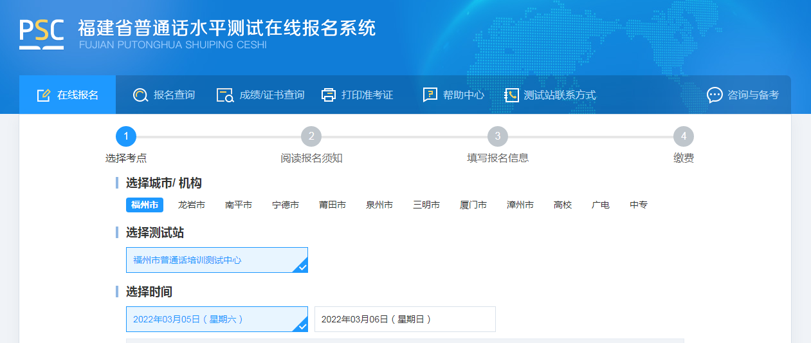Select 高校 institution category
This screenshot has width=811, height=343.
[x=563, y=205]
